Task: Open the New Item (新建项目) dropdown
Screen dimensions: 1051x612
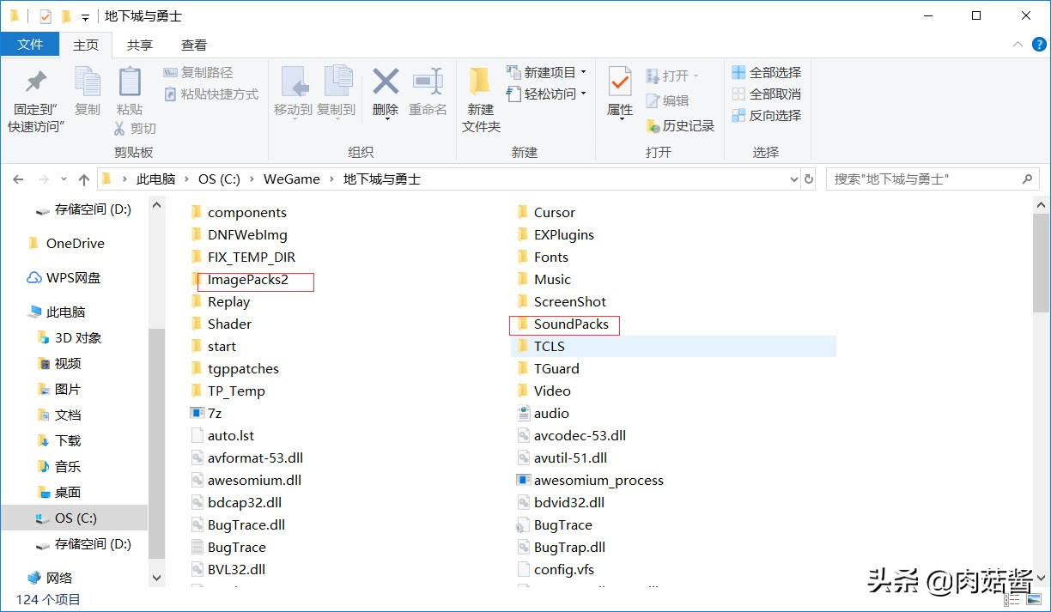Action: pos(546,72)
